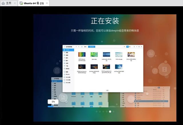Click the film strip bubble icon
The image size is (183, 125).
pyautogui.click(x=165, y=69)
